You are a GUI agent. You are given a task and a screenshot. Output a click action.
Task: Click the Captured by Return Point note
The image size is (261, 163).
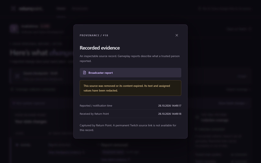point(128,127)
